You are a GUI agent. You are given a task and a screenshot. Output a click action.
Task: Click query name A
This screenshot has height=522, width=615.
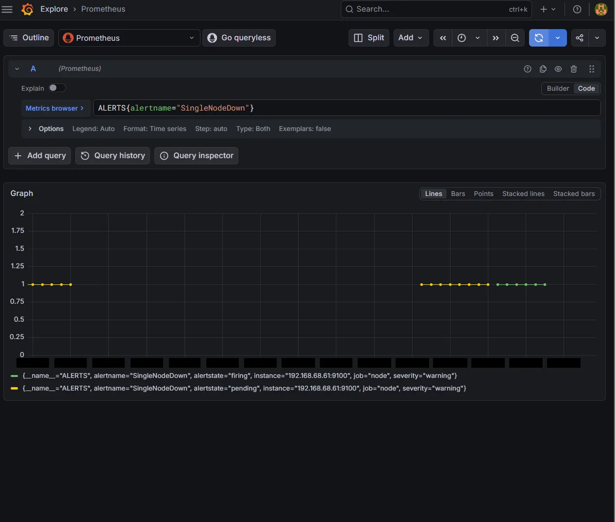tap(33, 69)
